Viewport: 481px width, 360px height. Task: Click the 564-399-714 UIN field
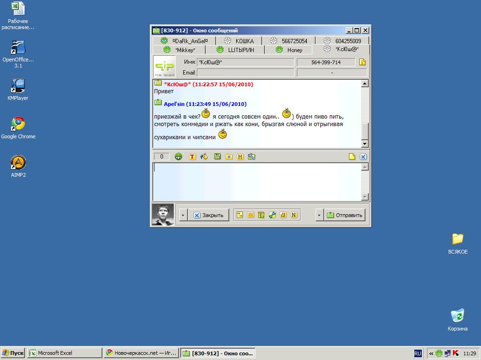[326, 62]
